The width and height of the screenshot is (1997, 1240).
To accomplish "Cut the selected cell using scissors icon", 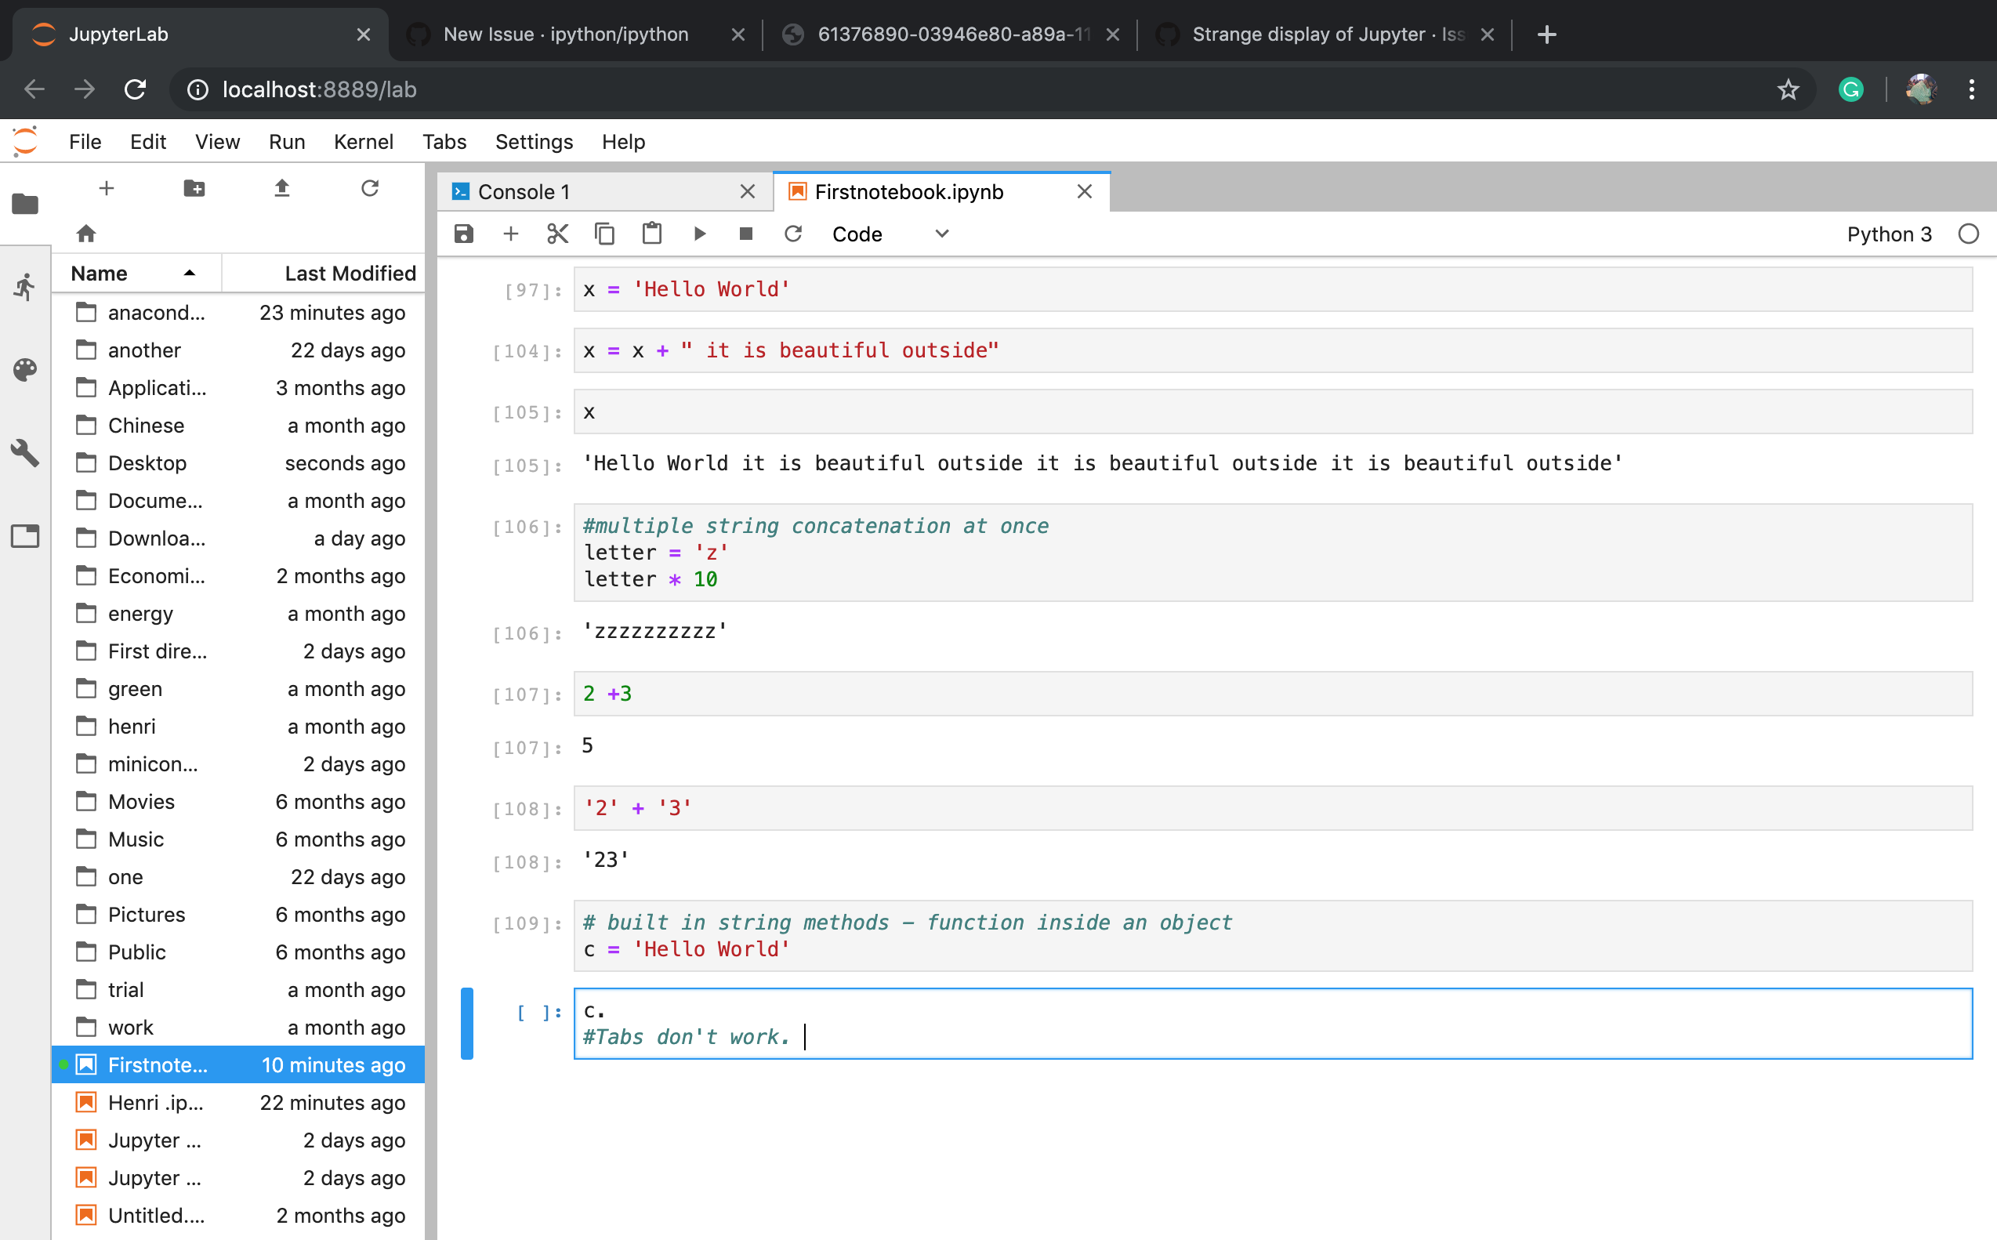I will pyautogui.click(x=557, y=234).
